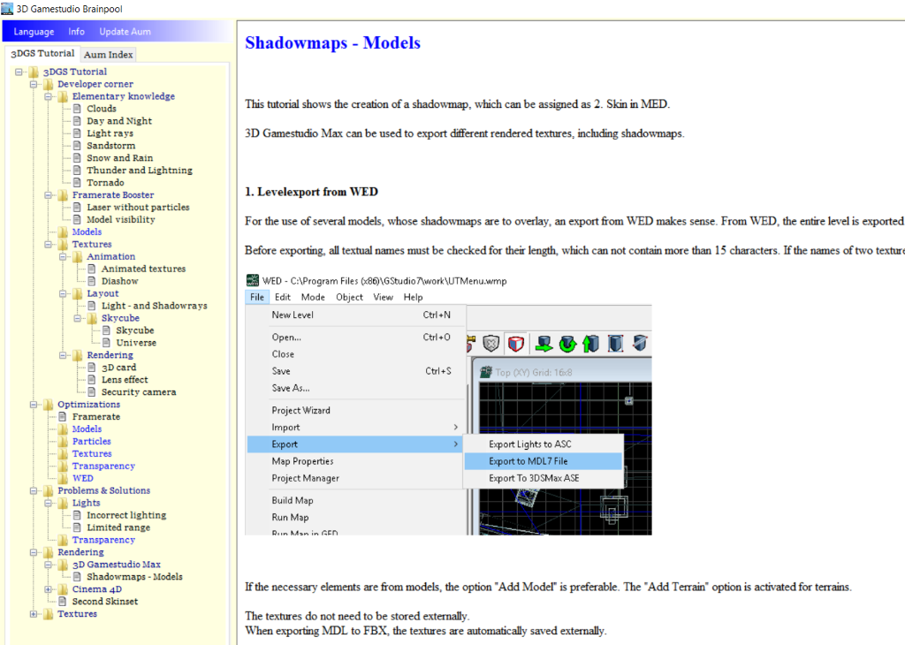Click the folder icon beside Particles
905x645 pixels.
[63, 442]
